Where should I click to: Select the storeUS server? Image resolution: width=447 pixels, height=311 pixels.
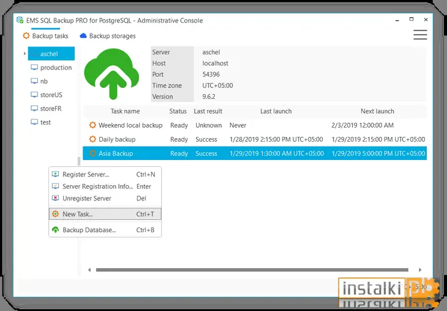(x=47, y=95)
